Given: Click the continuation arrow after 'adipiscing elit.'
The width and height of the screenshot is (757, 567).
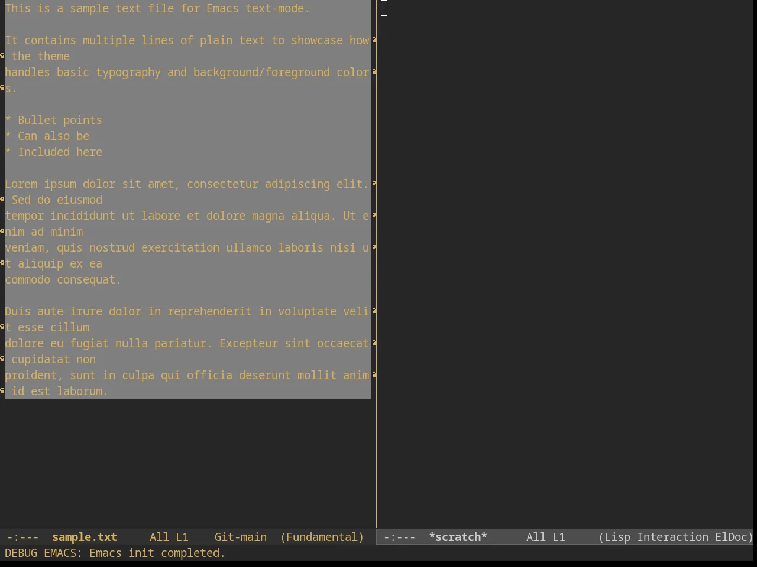Looking at the screenshot, I should click(x=374, y=184).
